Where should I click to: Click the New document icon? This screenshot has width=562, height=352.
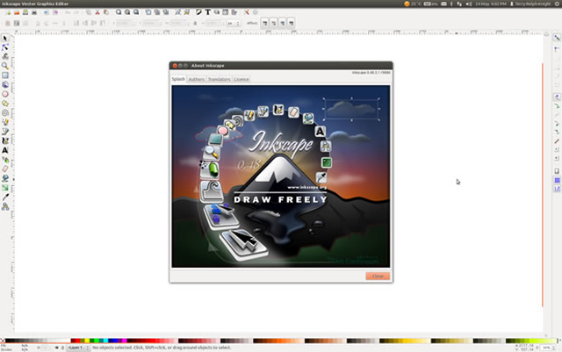(8, 12)
